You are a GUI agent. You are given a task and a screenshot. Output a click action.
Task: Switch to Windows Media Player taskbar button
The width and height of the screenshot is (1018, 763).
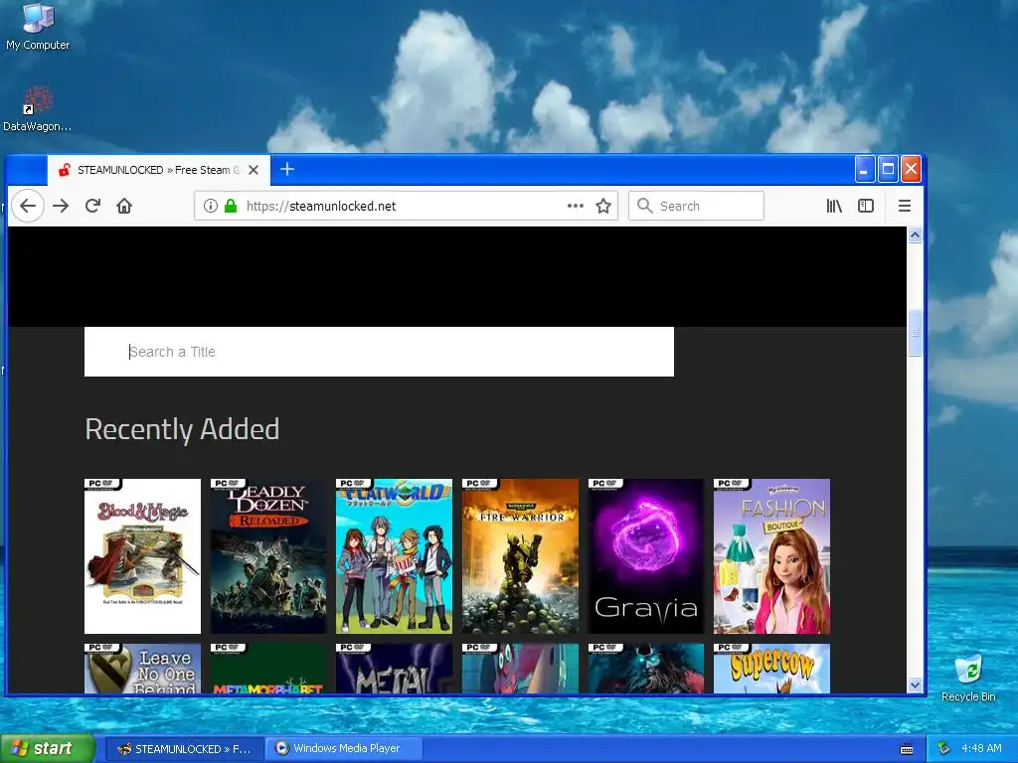(344, 749)
